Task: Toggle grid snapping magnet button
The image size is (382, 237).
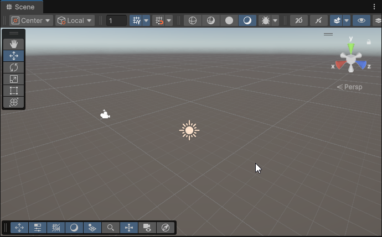Action: (159, 20)
